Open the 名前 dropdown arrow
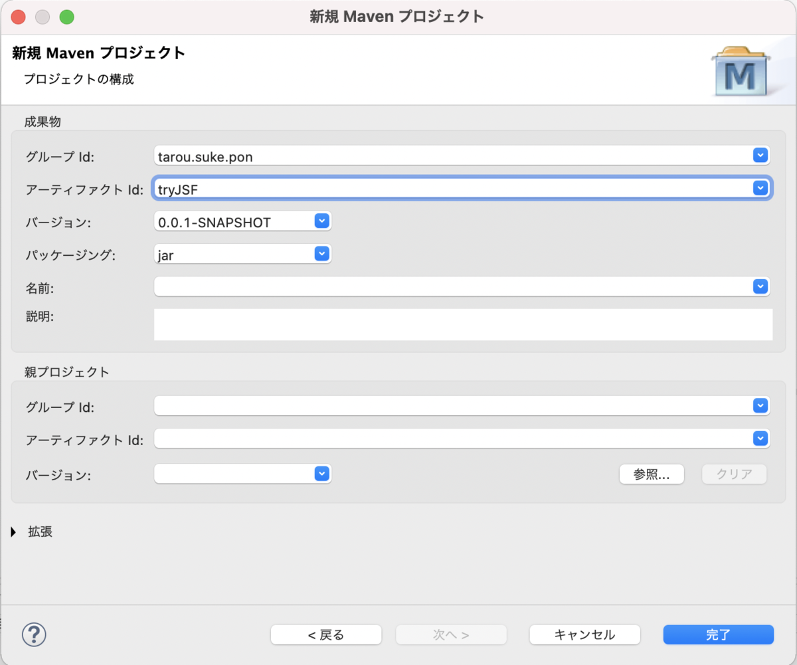Viewport: 797px width, 665px height. tap(760, 286)
